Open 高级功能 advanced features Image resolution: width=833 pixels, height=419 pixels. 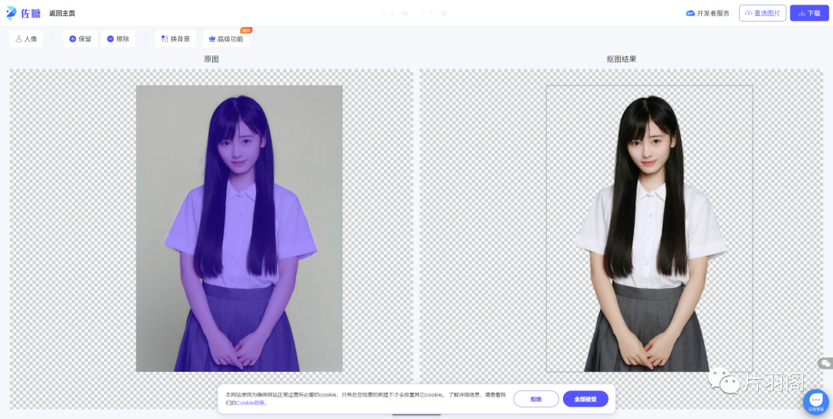click(x=225, y=39)
